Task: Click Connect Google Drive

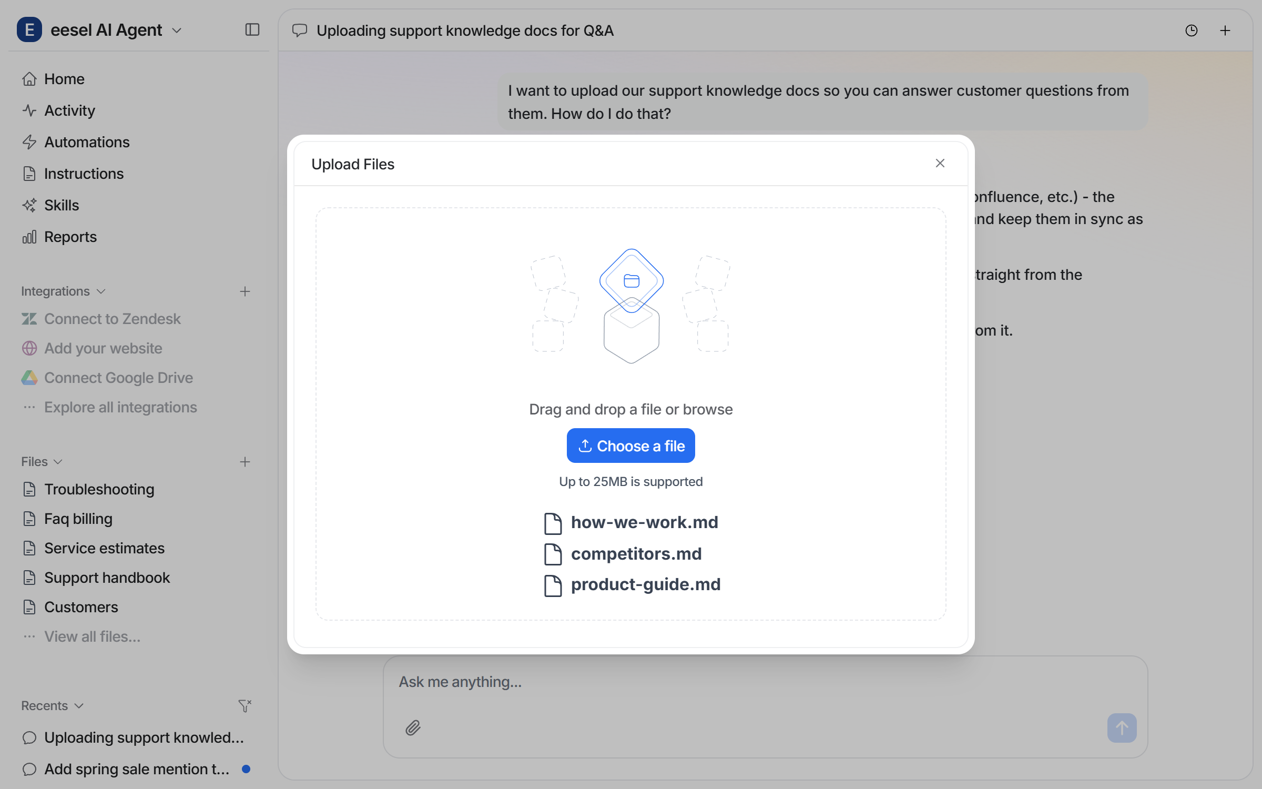Action: [107, 378]
